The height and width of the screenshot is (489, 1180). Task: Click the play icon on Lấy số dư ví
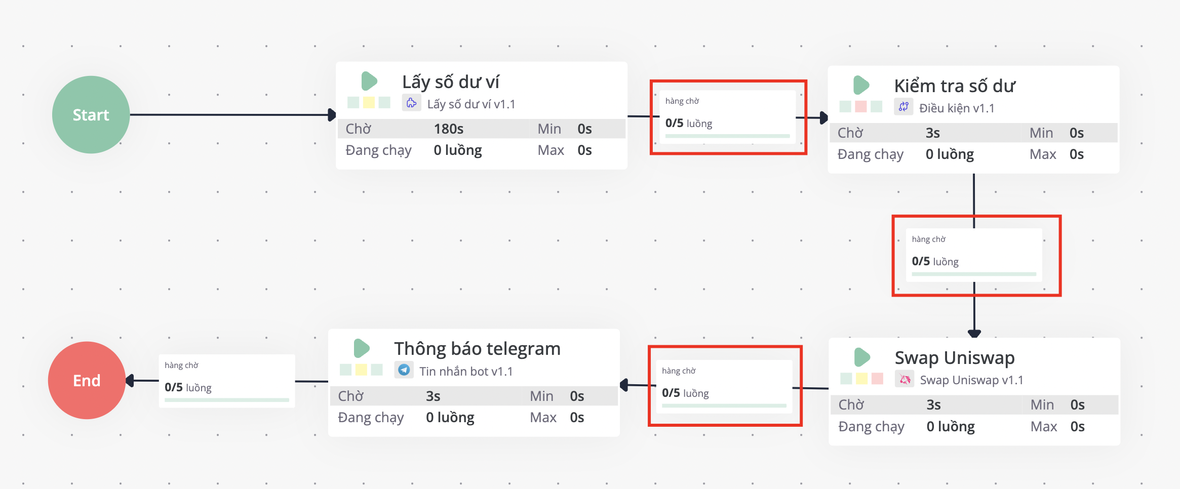pyautogui.click(x=369, y=81)
